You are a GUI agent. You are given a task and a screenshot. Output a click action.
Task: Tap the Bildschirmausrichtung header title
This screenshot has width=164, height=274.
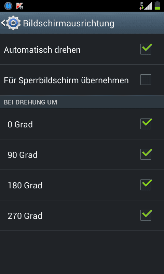(x=68, y=23)
